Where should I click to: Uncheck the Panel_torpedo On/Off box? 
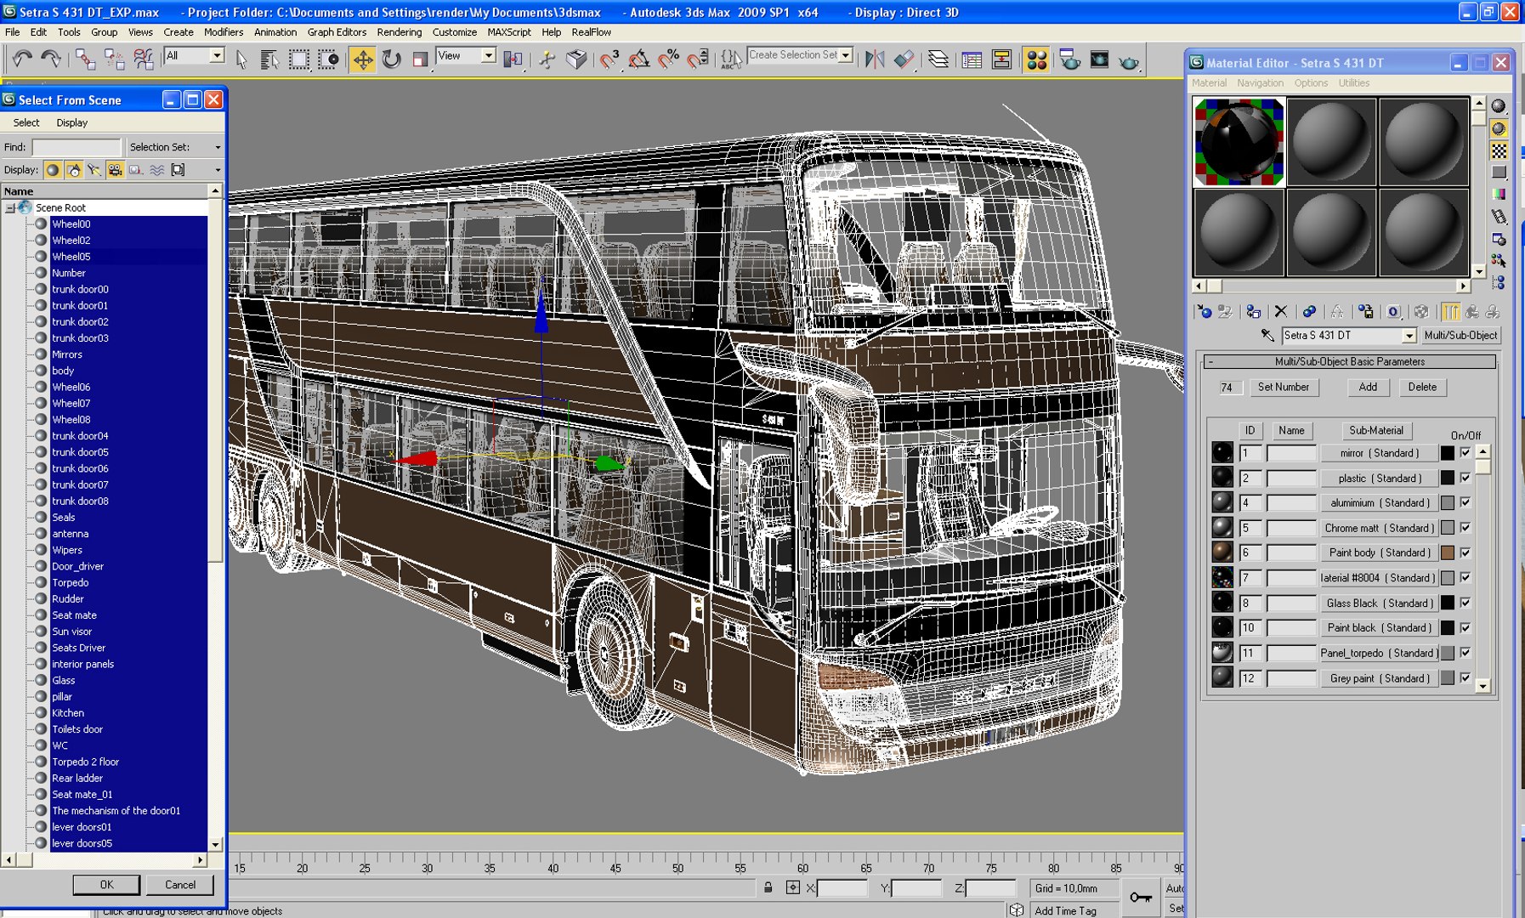[x=1465, y=653]
